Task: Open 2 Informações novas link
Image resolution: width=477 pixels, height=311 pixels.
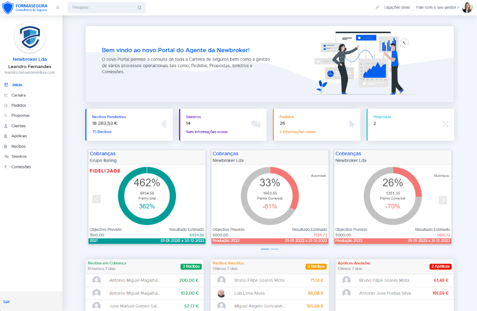Action: pyautogui.click(x=298, y=132)
